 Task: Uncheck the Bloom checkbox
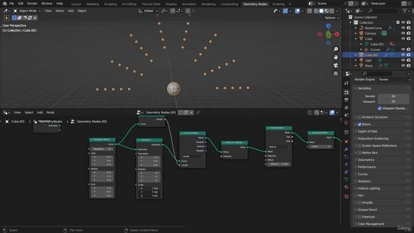point(360,124)
